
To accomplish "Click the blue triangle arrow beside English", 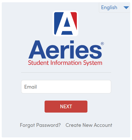I will click(126, 8).
